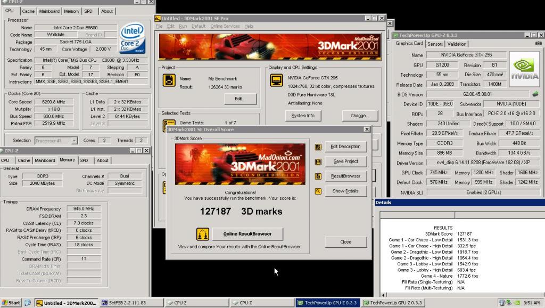This screenshot has width=545, height=308.
Task: Click the Details panel horizontal scrollbar arrow
Action: pyautogui.click(x=383, y=295)
